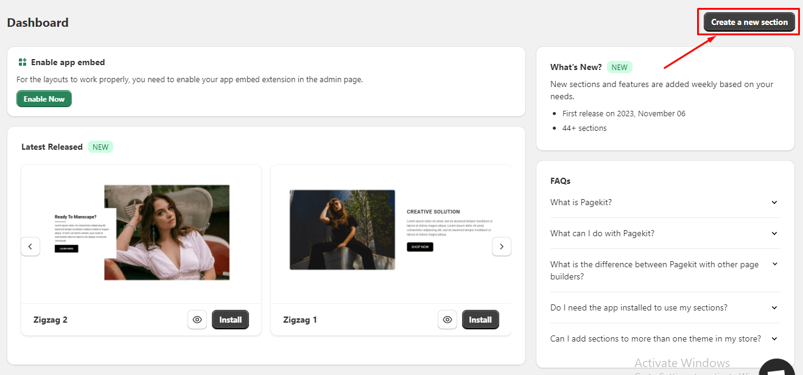This screenshot has height=375, width=803.
Task: Install the Zigzag 2 section
Action: (x=230, y=320)
